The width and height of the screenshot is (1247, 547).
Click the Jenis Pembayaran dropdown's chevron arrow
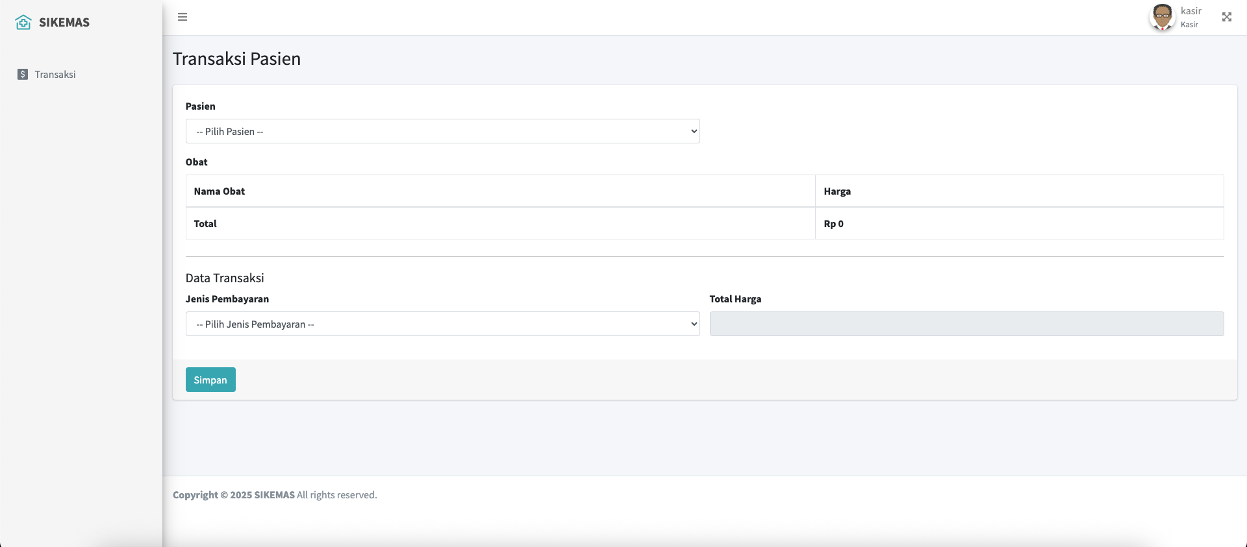pyautogui.click(x=694, y=324)
